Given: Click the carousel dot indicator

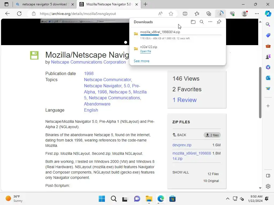Looking at the screenshot, I should (125, 42).
